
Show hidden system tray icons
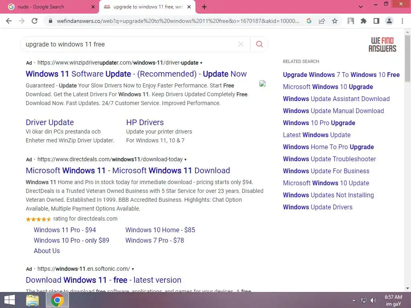point(354,300)
